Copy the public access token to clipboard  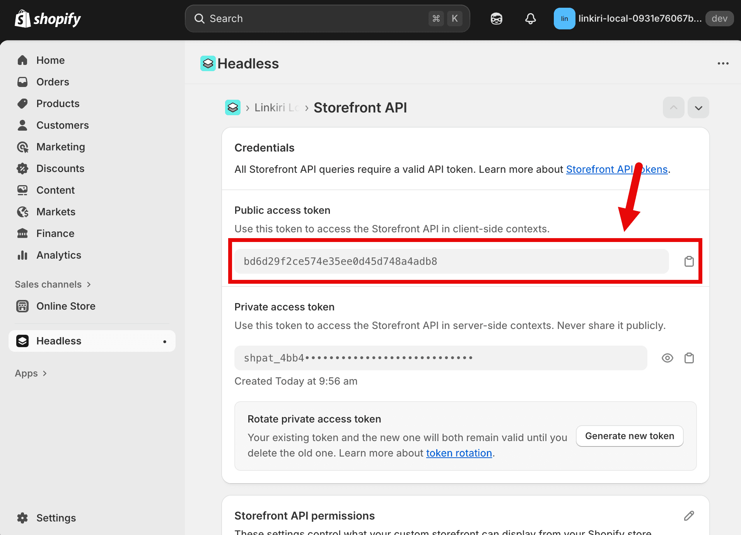(x=689, y=261)
